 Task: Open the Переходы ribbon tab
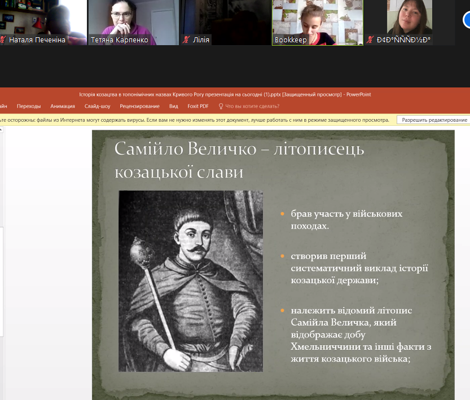29,106
